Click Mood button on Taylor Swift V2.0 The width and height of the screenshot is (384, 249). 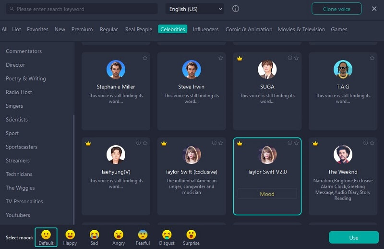[267, 194]
